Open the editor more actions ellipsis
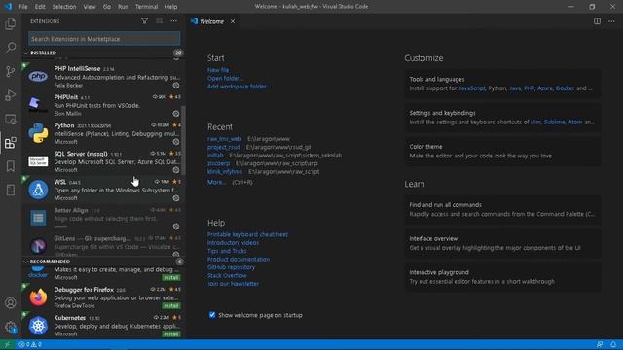The width and height of the screenshot is (623, 350). pos(611,21)
